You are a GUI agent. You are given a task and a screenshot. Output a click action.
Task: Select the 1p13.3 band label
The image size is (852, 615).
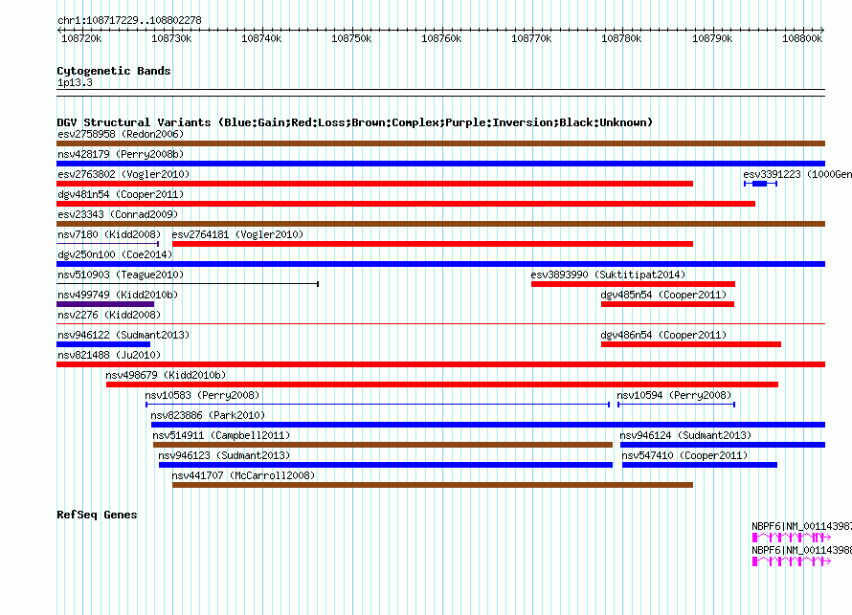click(75, 82)
